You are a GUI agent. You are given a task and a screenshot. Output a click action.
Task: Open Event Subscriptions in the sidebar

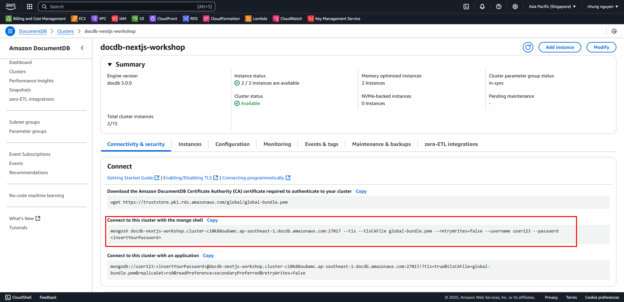click(30, 154)
